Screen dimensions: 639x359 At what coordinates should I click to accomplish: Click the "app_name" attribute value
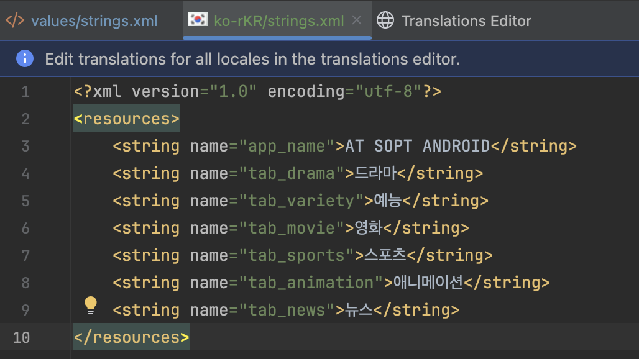click(287, 146)
